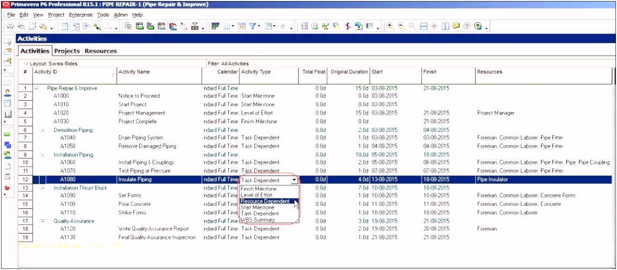Screen dimensions: 617x270
Task: Select the Pour Concrete activity row
Action: 134,204
